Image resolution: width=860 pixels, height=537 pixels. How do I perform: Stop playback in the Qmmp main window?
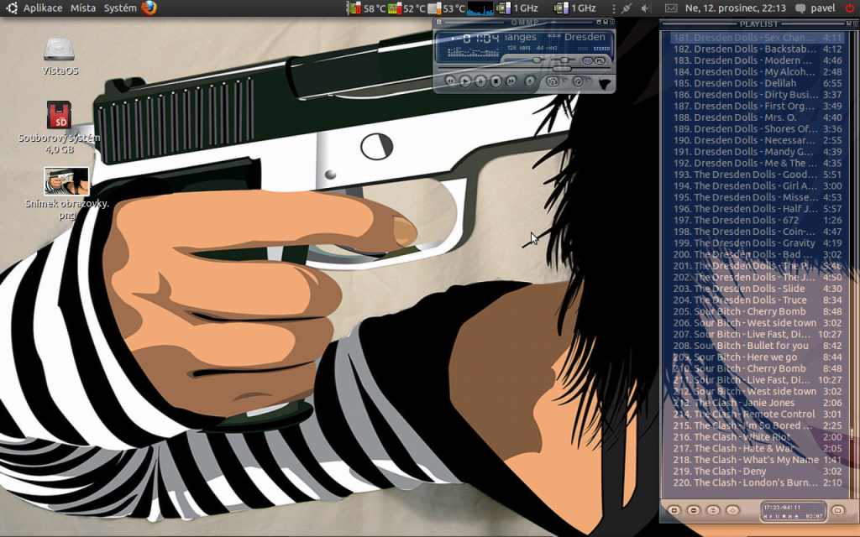pos(496,81)
